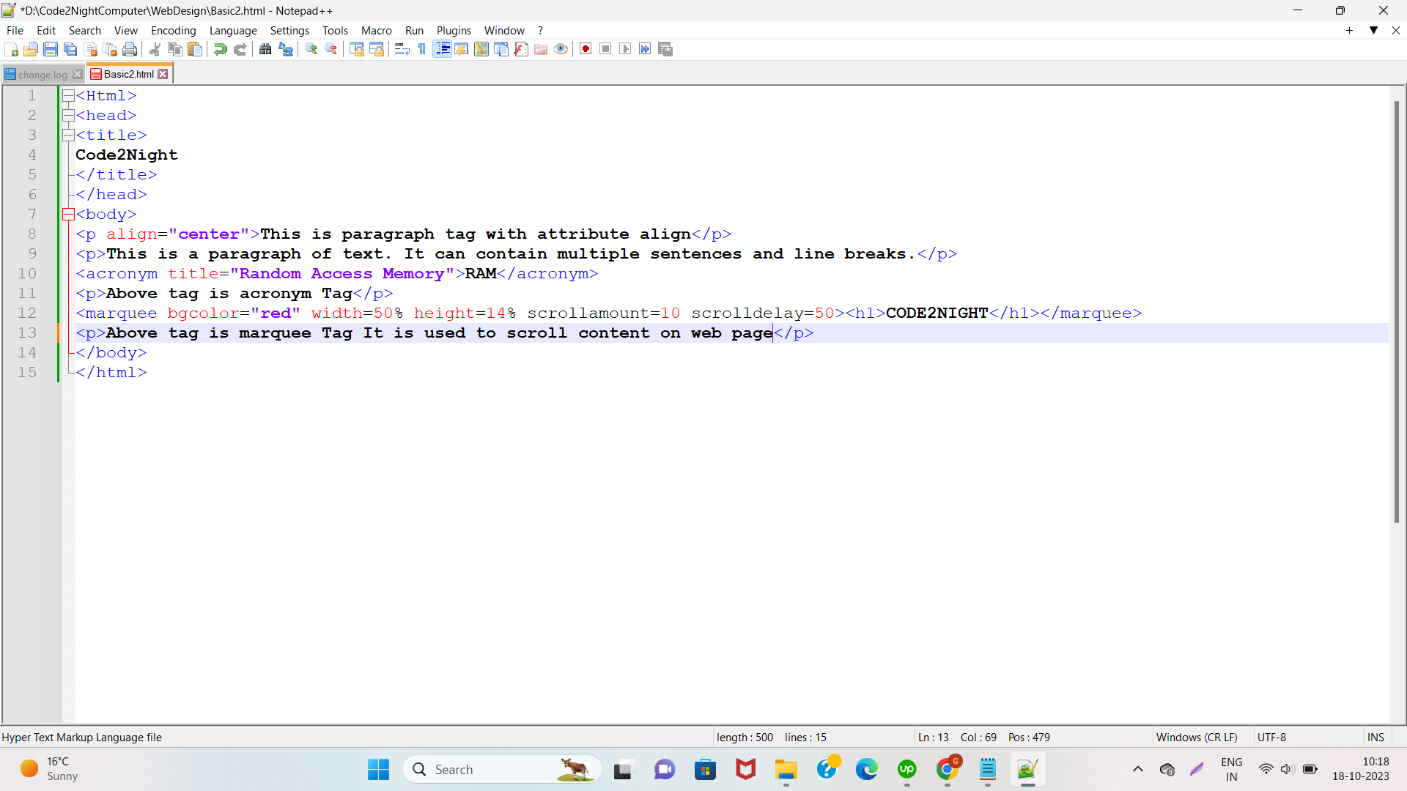Click Run macro multiple times icon
The image size is (1407, 791).
click(645, 49)
